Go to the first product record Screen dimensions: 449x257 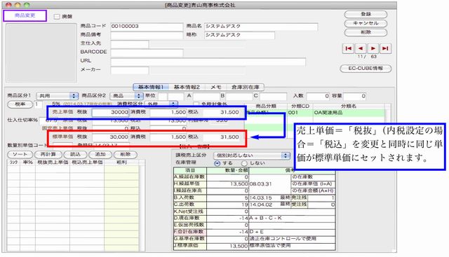[x=348, y=48]
